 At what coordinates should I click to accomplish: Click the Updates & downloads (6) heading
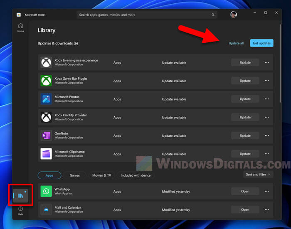click(58, 43)
